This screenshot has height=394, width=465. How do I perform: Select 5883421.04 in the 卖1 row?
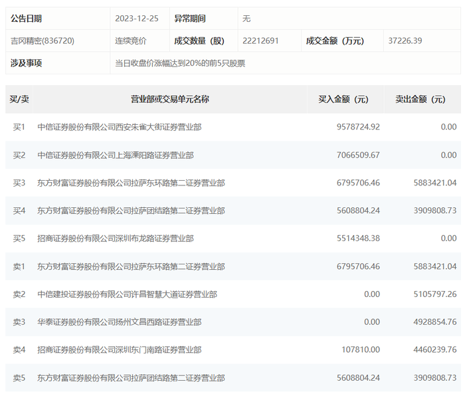click(x=435, y=266)
